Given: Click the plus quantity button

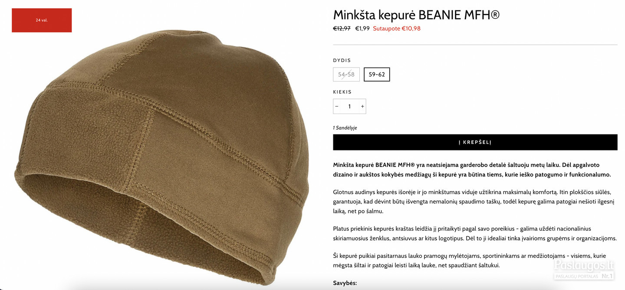Looking at the screenshot, I should (362, 107).
